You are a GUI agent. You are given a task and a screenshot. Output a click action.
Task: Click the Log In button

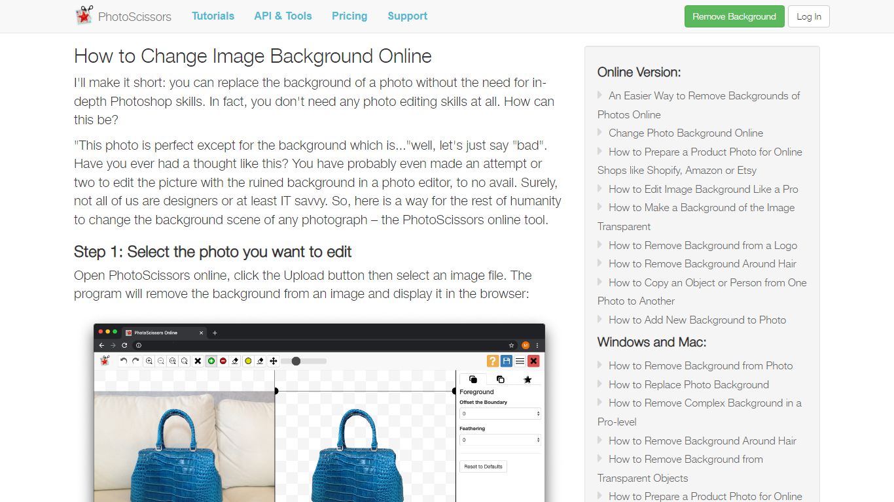[x=809, y=16]
